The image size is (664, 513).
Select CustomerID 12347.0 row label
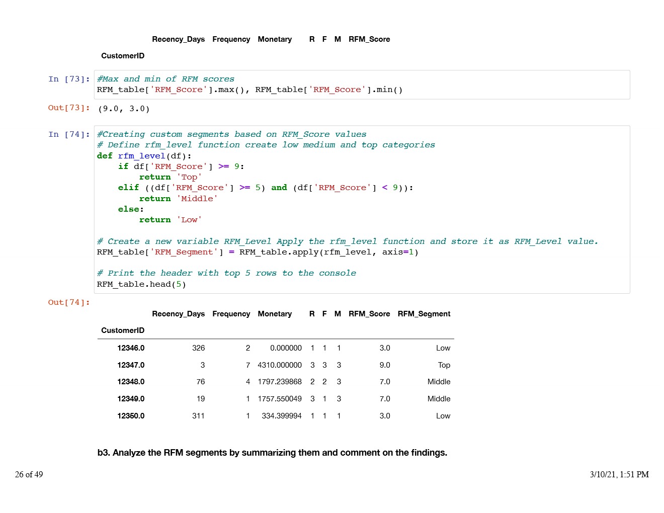click(131, 365)
